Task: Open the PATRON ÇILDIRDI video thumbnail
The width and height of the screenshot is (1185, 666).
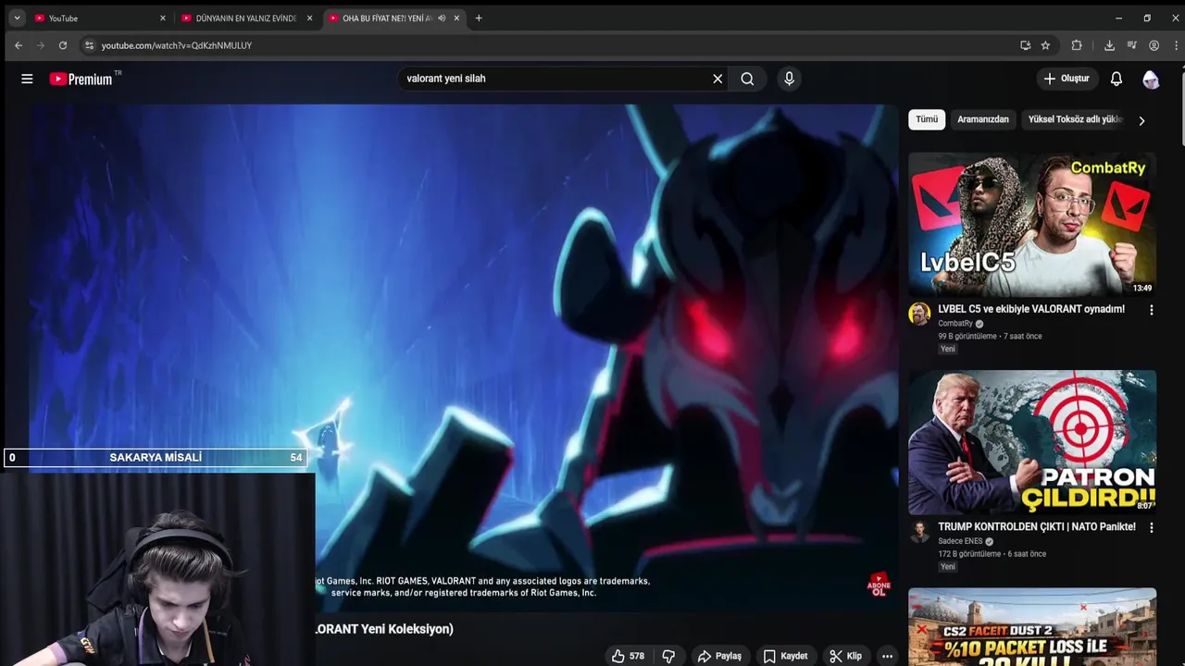Action: [x=1032, y=442]
